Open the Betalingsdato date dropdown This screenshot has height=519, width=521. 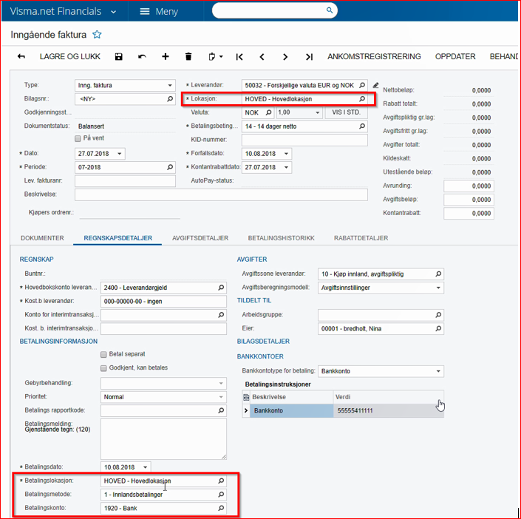click(145, 467)
